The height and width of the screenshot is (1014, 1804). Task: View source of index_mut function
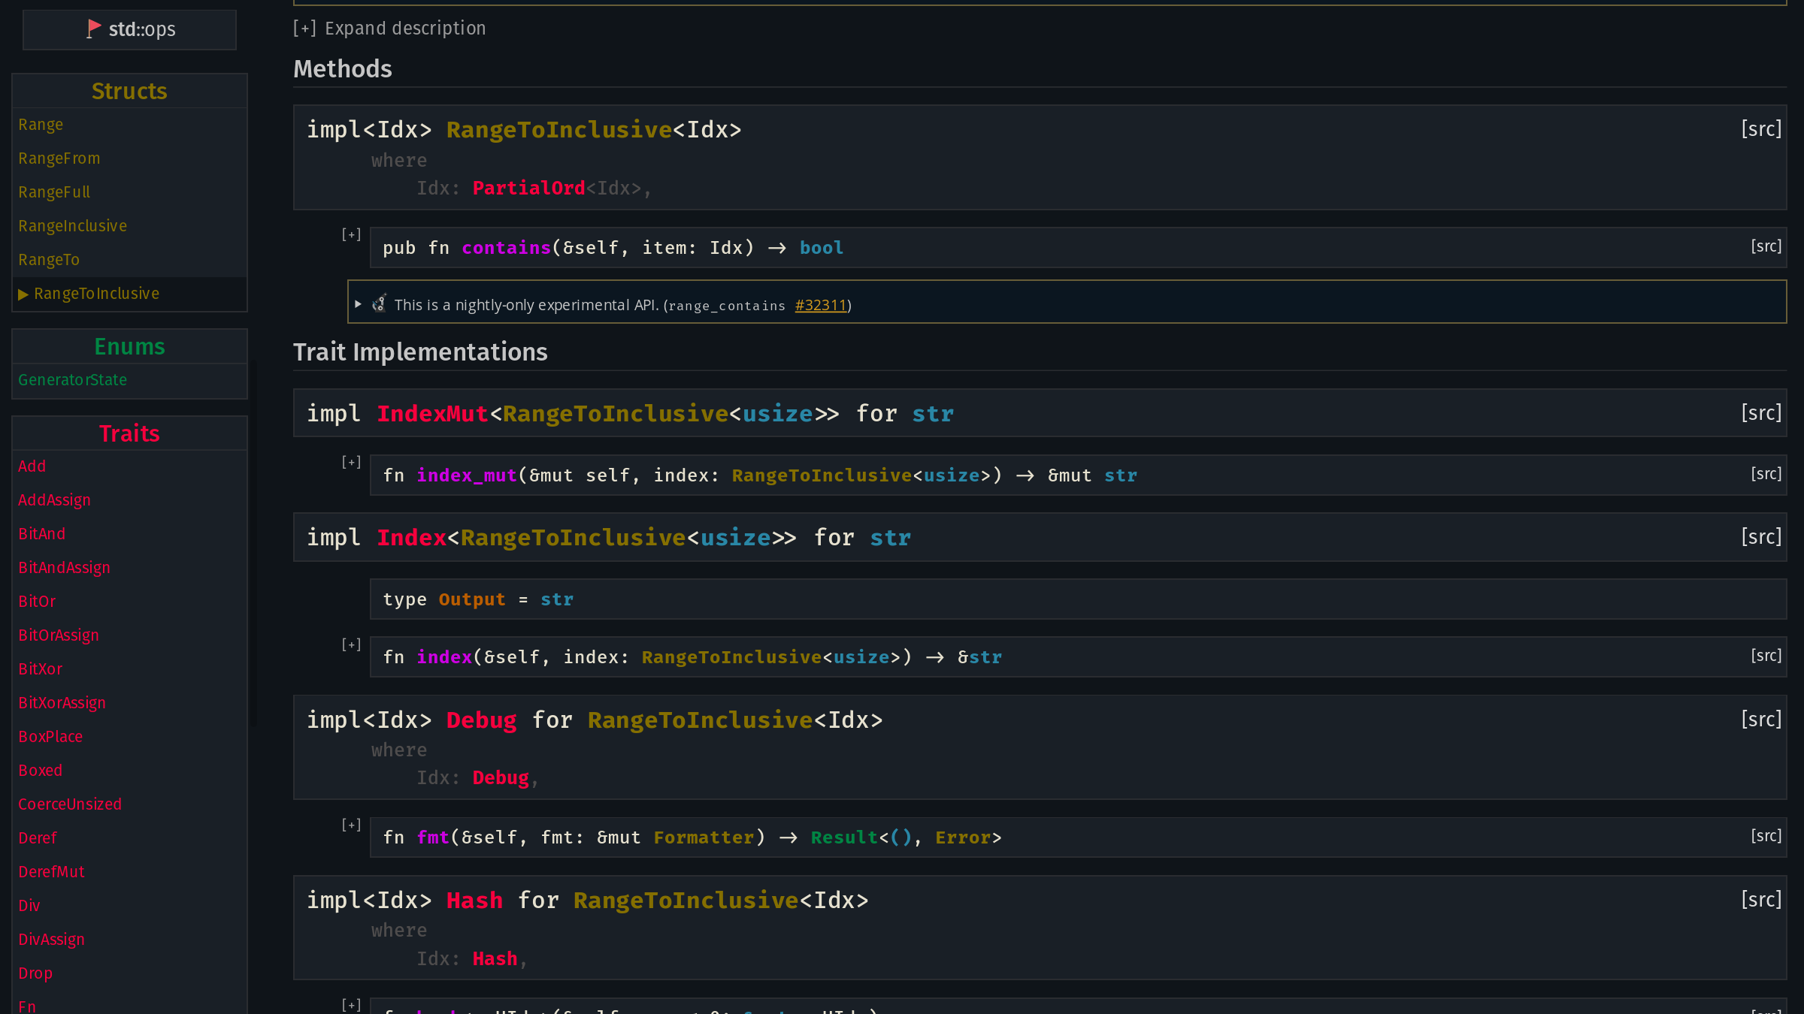click(1766, 474)
